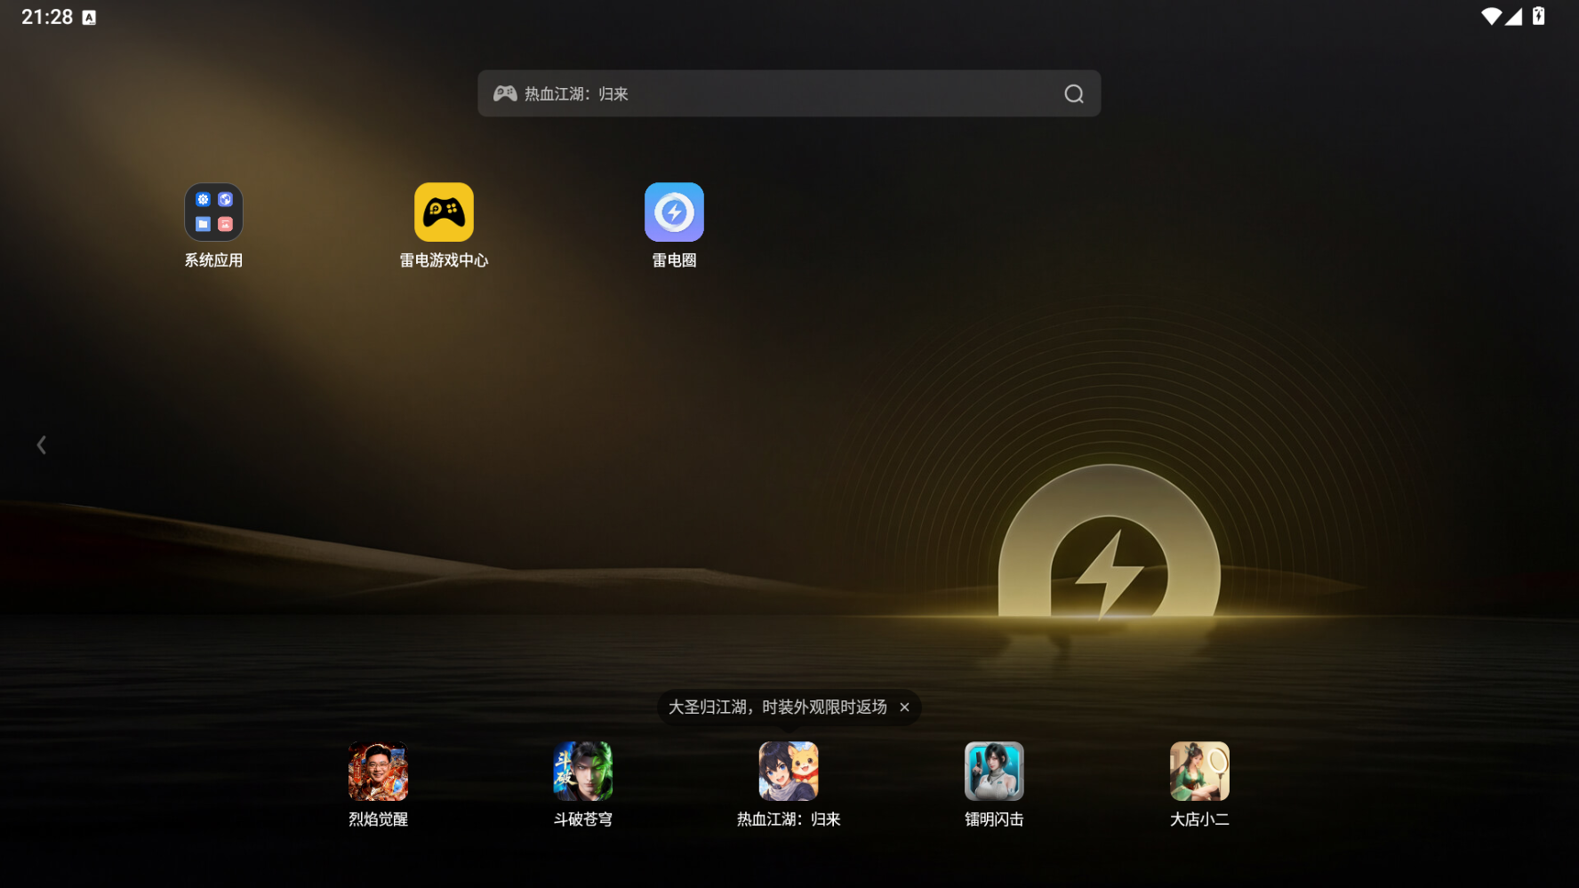
Task: Tap the keyboard input notification icon
Action: pyautogui.click(x=89, y=18)
